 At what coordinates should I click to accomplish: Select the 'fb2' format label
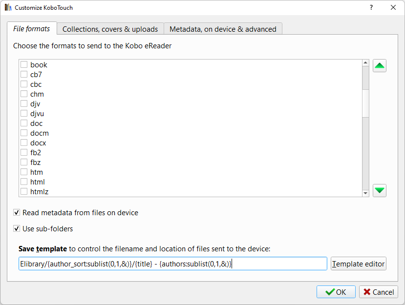[x=36, y=153]
